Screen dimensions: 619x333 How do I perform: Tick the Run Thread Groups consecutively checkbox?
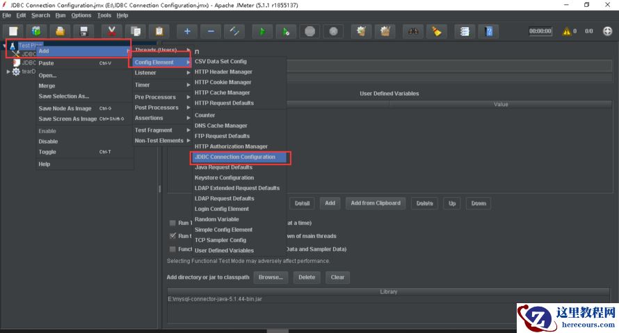click(172, 223)
